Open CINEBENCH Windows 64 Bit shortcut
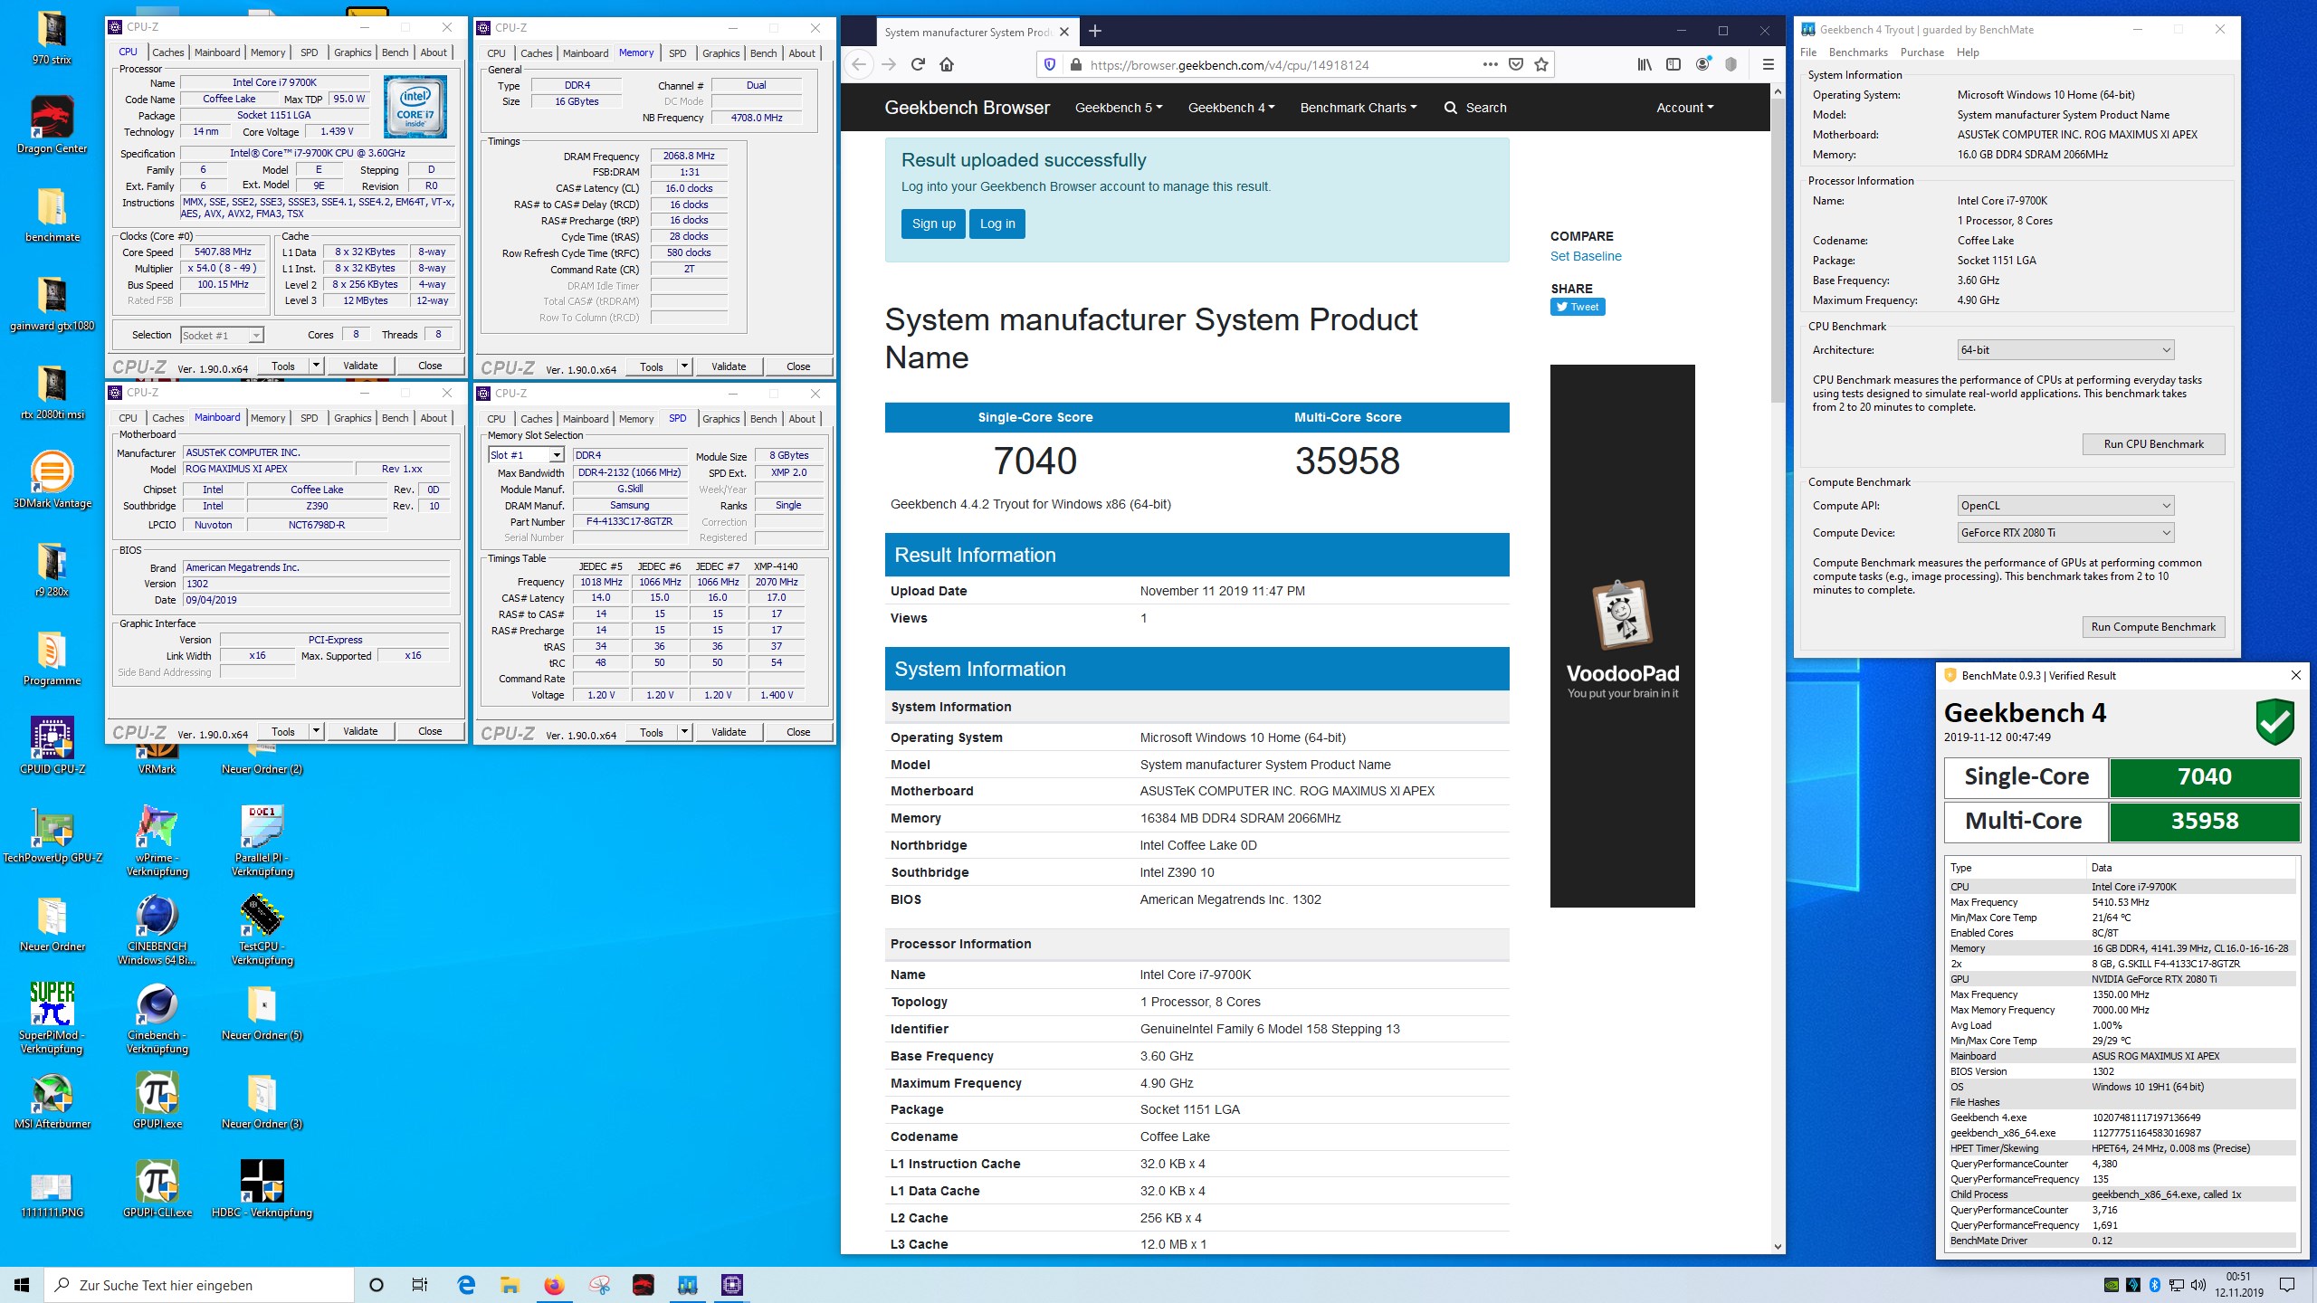This screenshot has height=1303, width=2317. point(157,928)
